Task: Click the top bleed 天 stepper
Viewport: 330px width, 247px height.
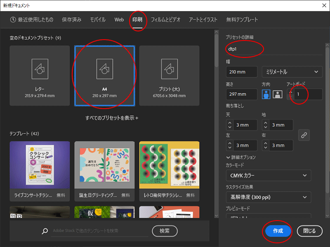Action: pos(229,125)
